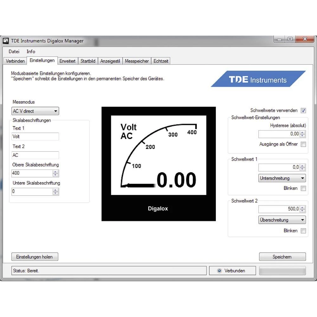Click the Digalox meter preview display
This screenshot has width=317, height=317.
coord(158,164)
